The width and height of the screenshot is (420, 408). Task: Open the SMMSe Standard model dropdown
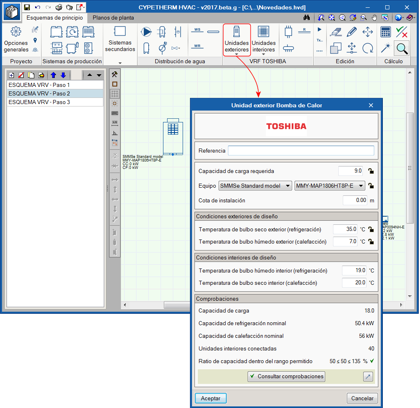[x=255, y=186]
